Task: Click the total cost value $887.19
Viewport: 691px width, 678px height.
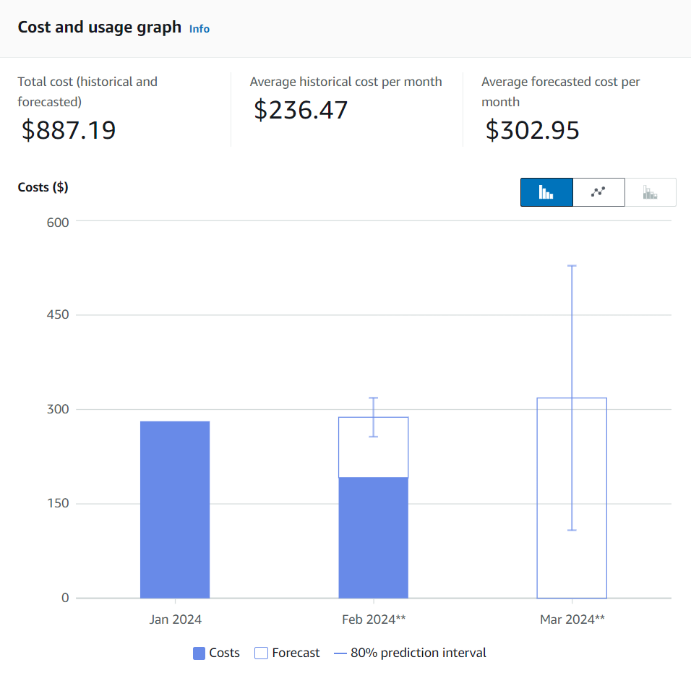Action: click(x=69, y=130)
